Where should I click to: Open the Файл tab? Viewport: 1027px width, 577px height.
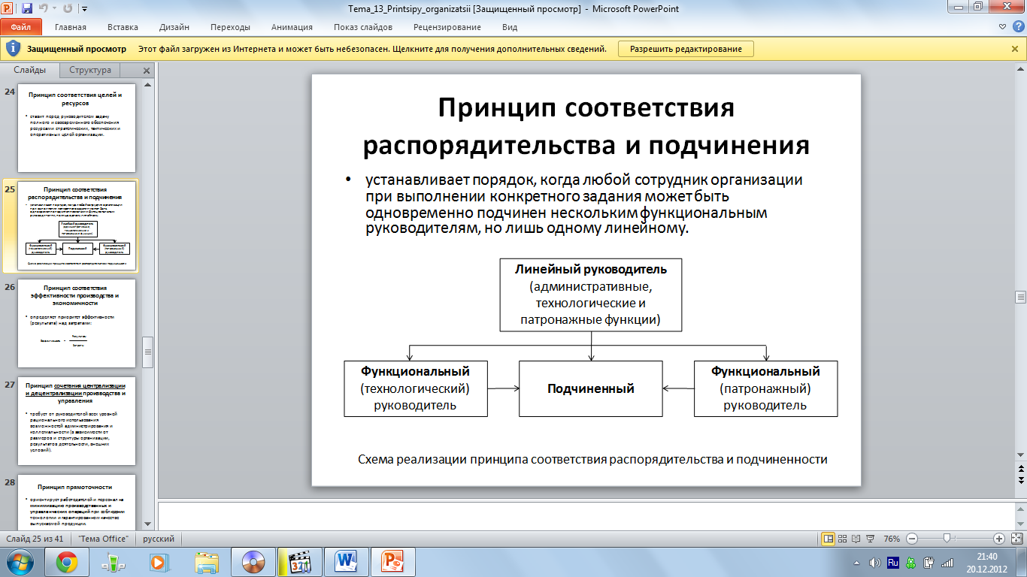click(x=21, y=27)
